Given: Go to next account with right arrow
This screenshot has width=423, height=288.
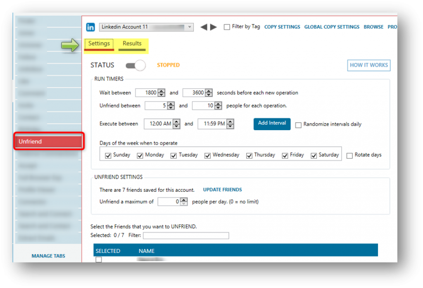Looking at the screenshot, I should (x=214, y=27).
